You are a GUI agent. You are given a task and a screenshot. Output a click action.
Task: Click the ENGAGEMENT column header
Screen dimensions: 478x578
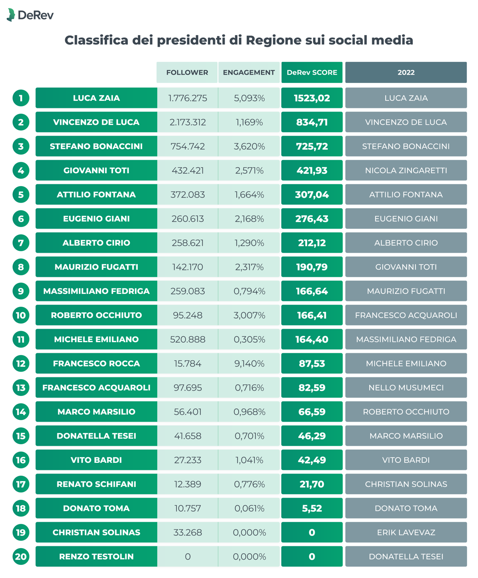pos(249,72)
